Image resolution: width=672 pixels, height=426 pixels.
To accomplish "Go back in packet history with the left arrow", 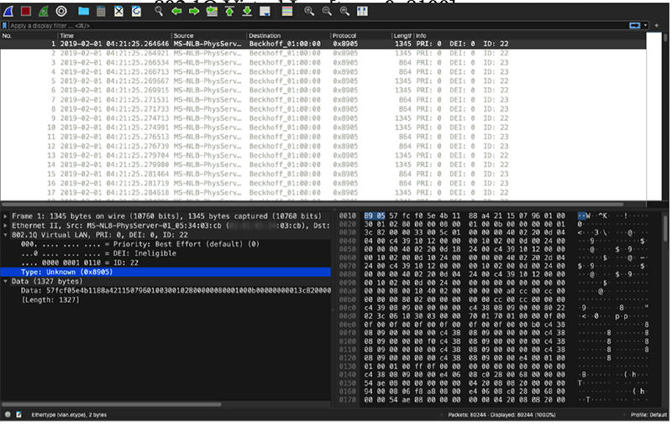I will click(x=176, y=11).
